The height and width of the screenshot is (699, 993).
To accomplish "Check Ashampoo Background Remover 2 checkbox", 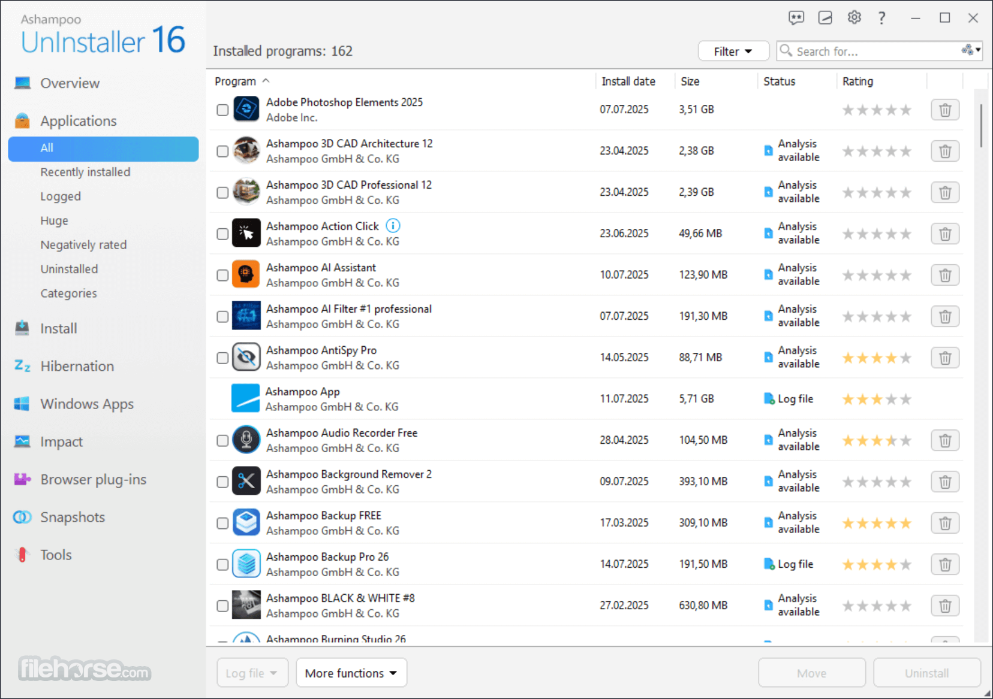I will (x=222, y=482).
